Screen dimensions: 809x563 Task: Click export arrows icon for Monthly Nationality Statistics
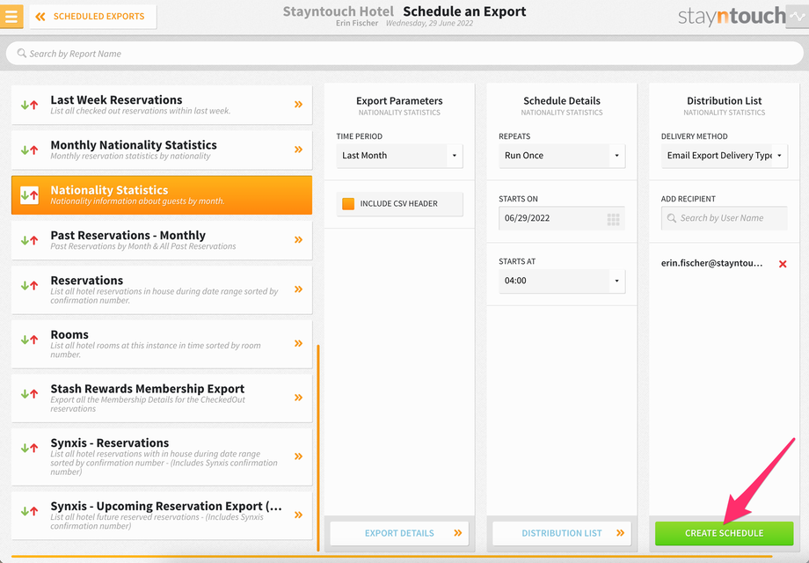(29, 150)
